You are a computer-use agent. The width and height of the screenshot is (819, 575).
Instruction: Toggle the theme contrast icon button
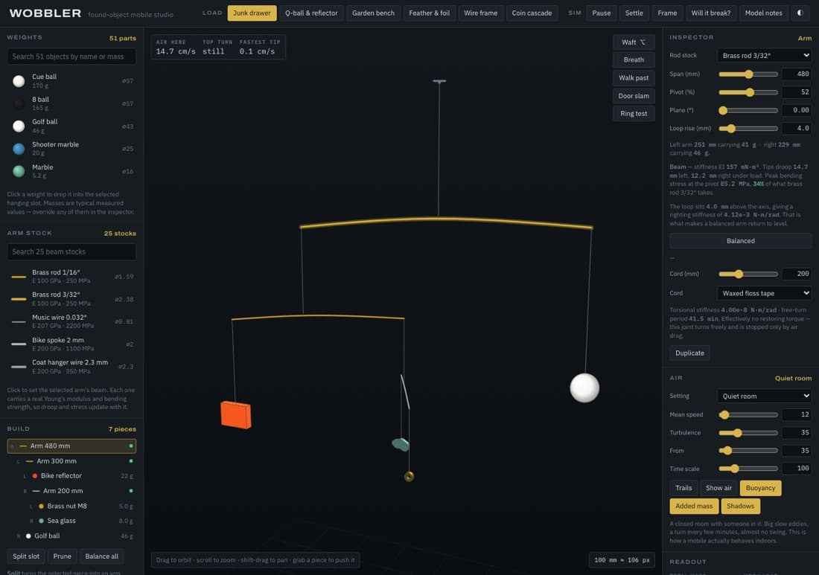click(800, 13)
